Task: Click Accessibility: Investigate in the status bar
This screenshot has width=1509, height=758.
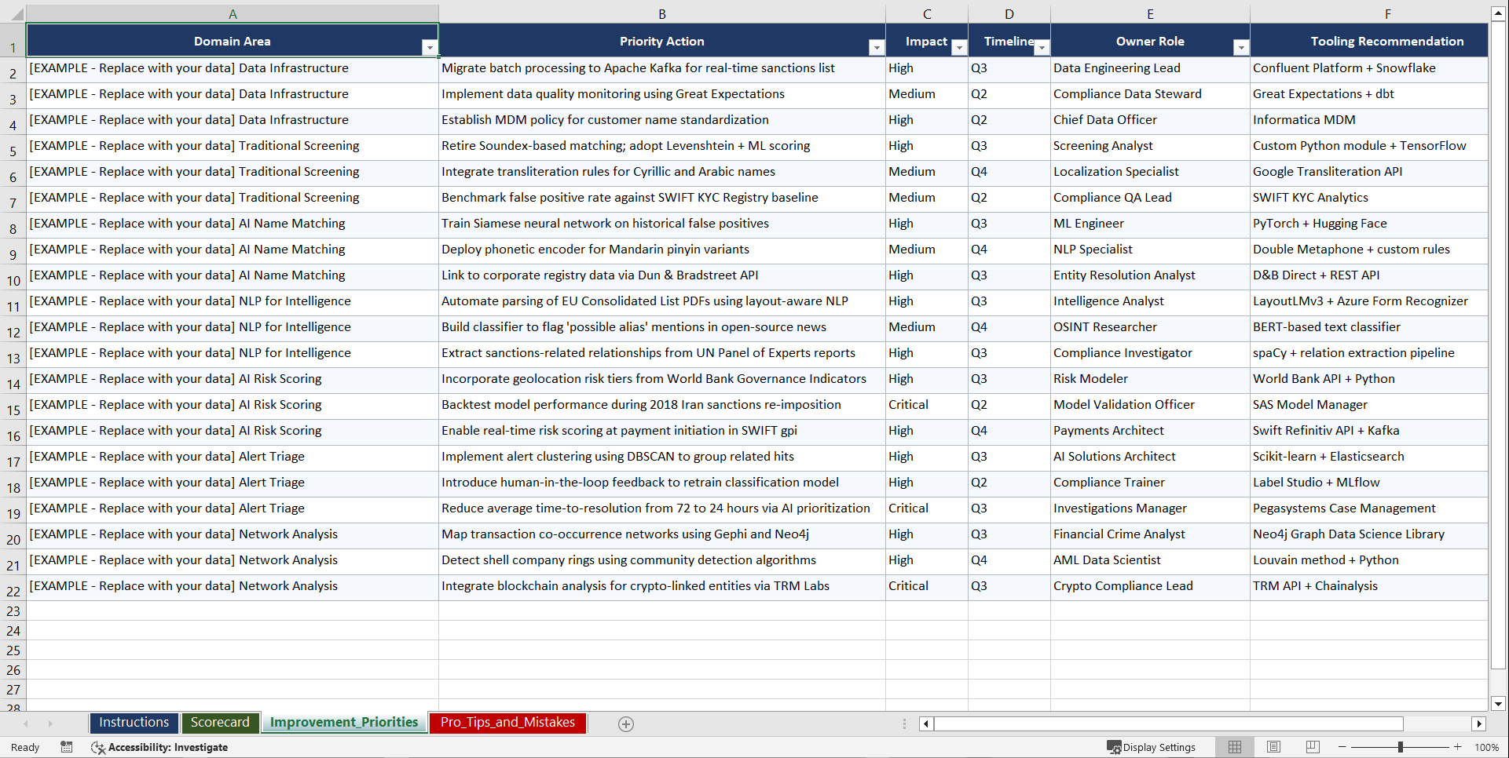Action: tap(159, 747)
